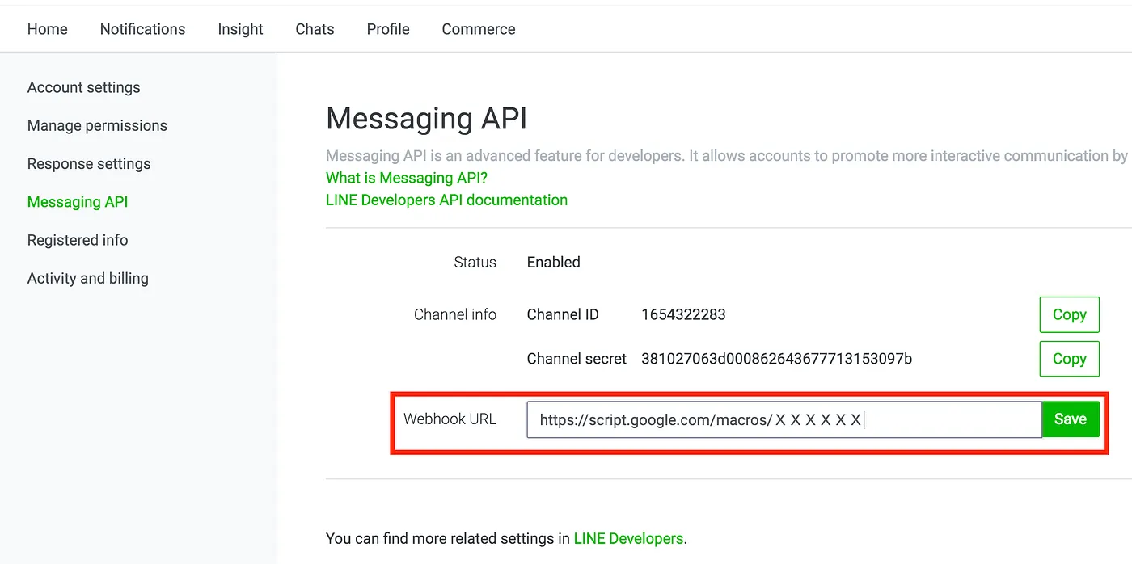Click the Webhook URL input field
The height and width of the screenshot is (564, 1132).
point(784,419)
